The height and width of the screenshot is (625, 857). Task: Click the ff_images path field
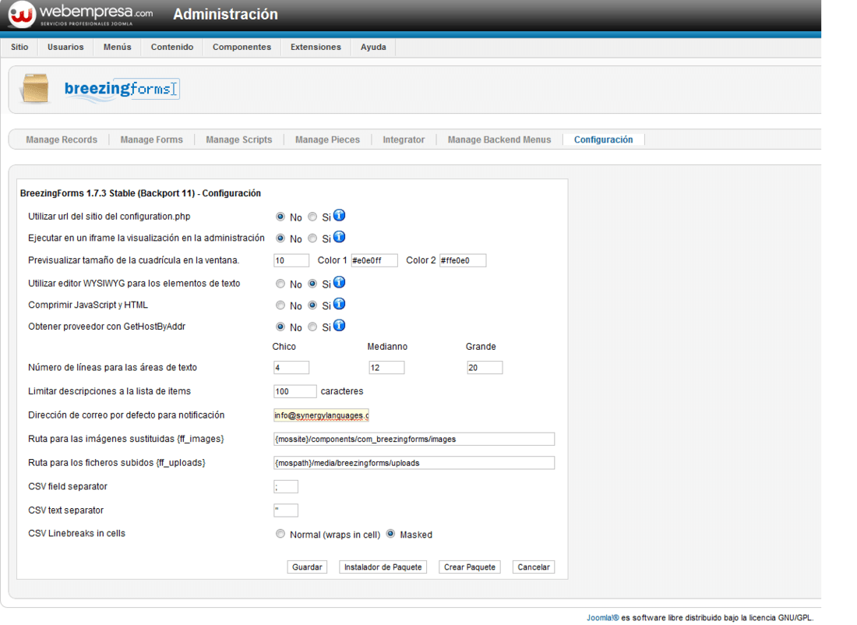point(414,439)
